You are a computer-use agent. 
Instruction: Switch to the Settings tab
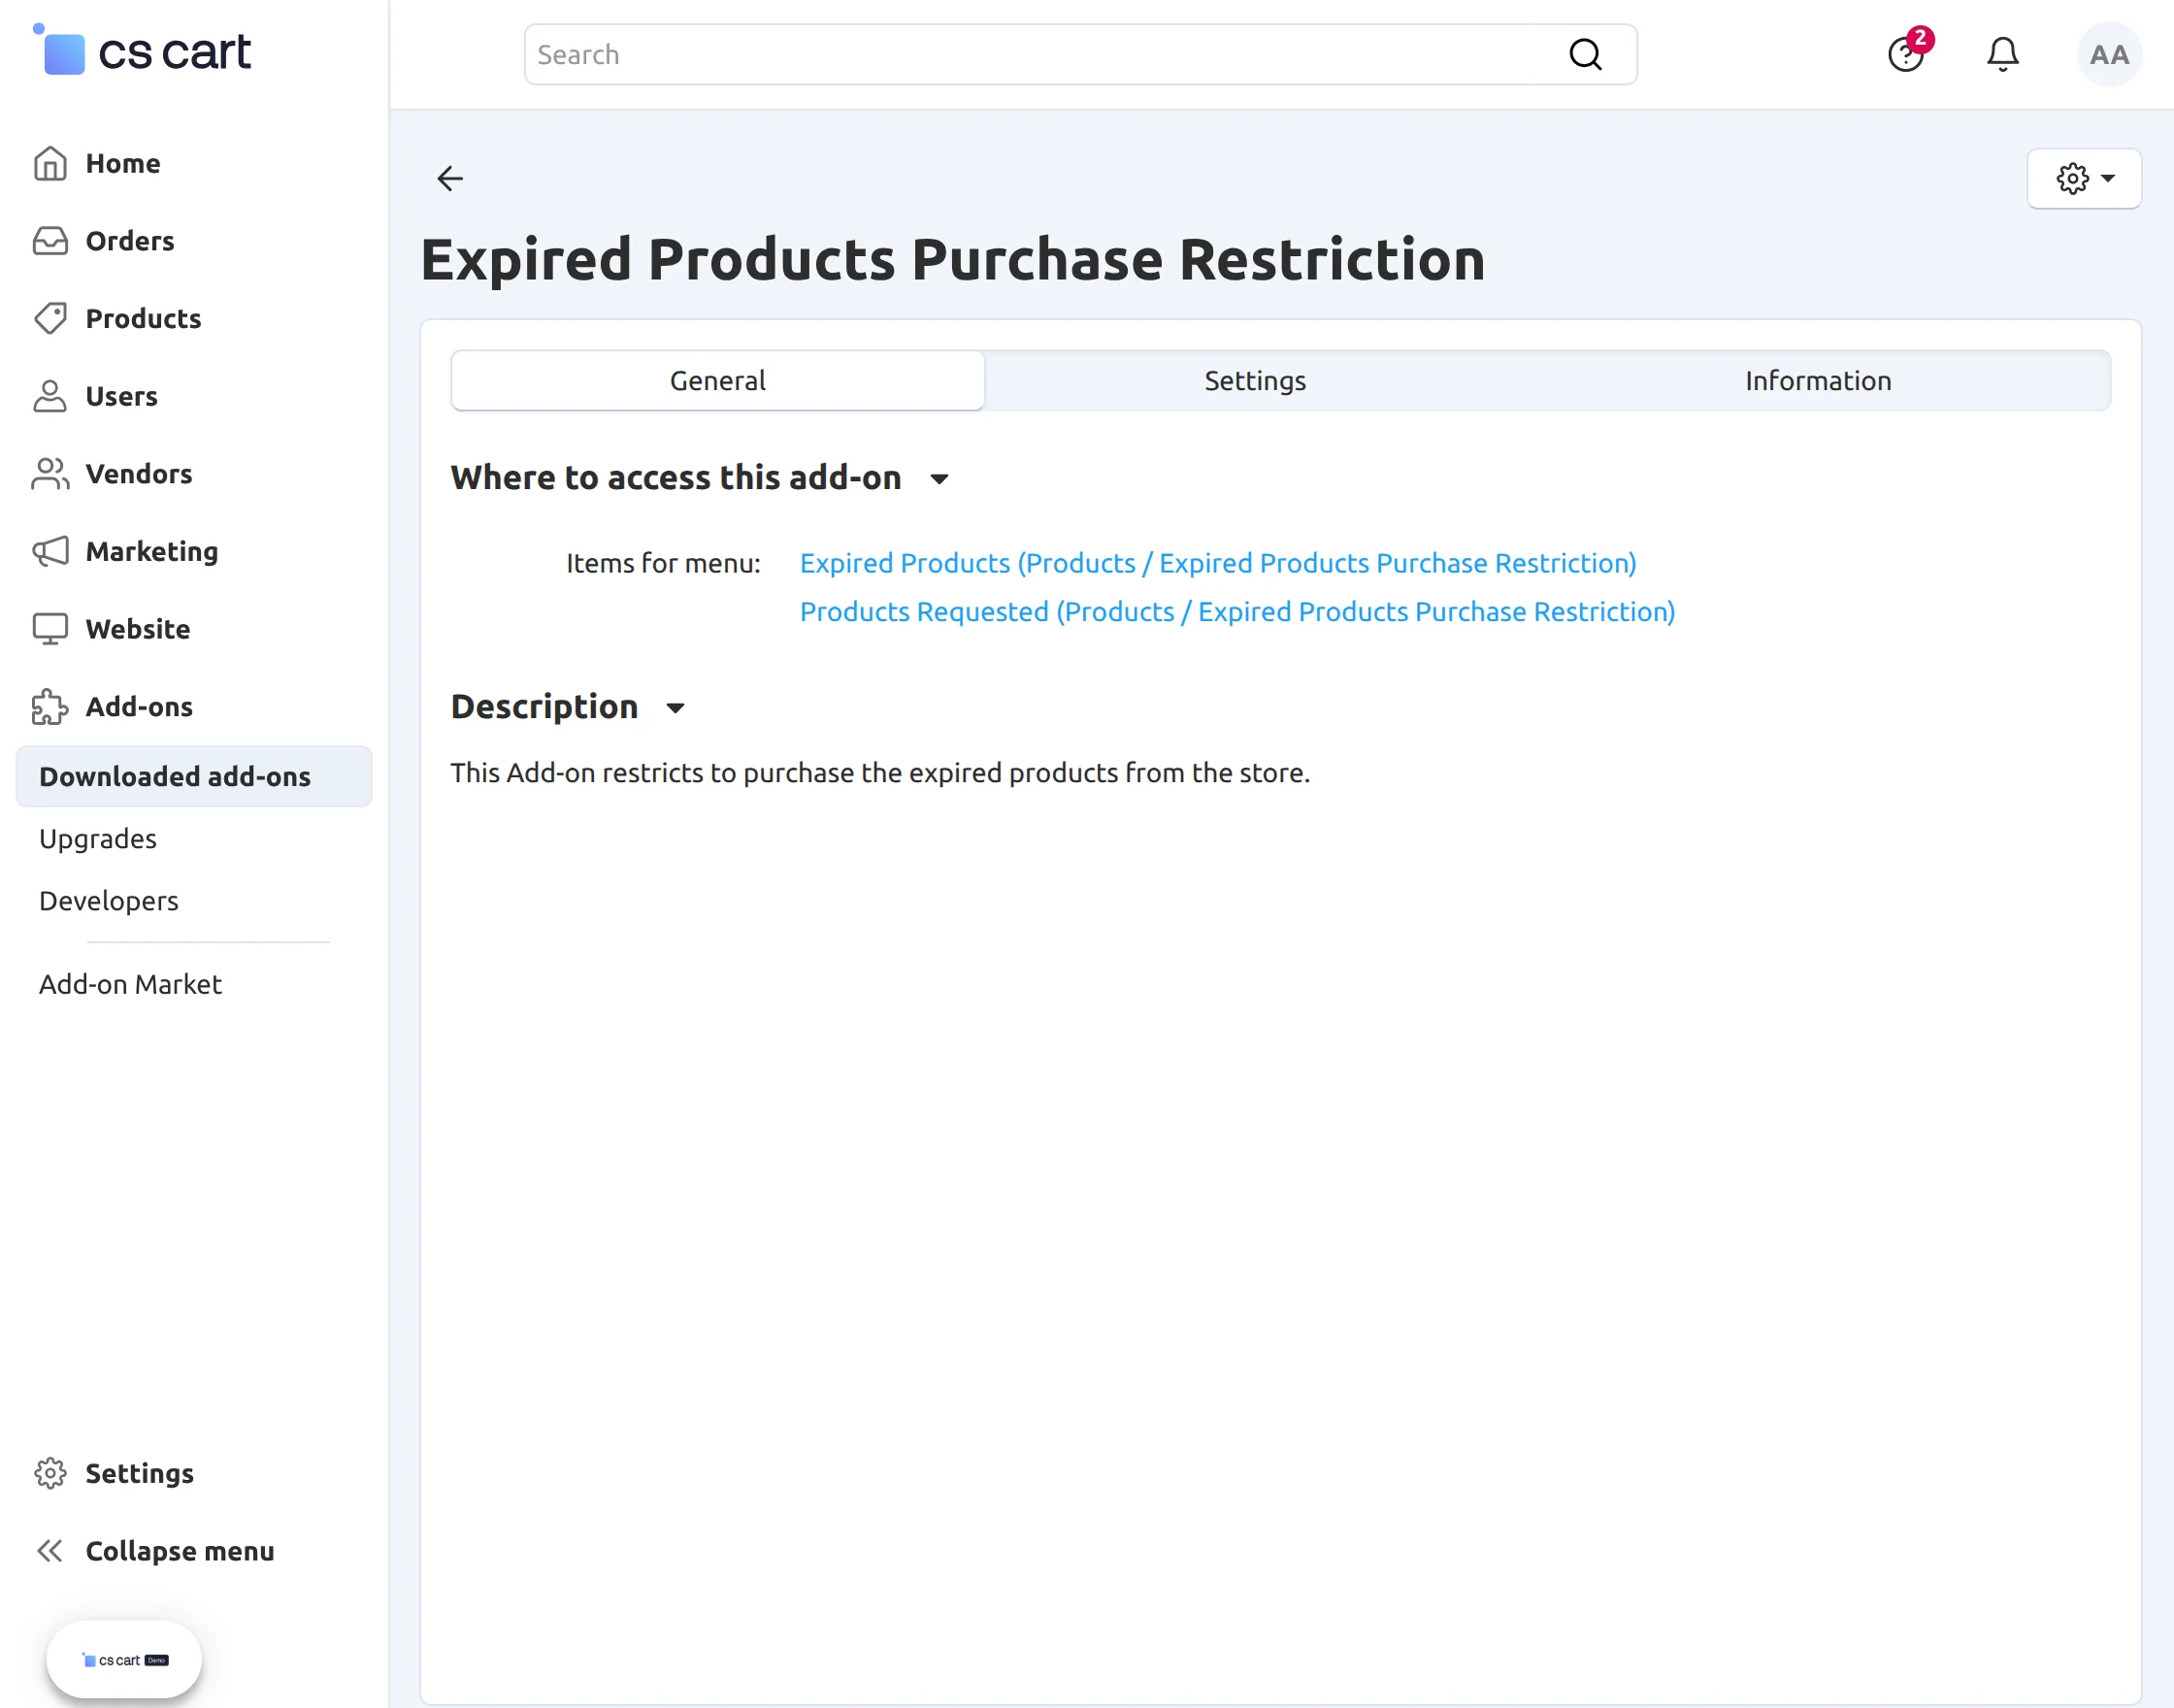(x=1255, y=380)
